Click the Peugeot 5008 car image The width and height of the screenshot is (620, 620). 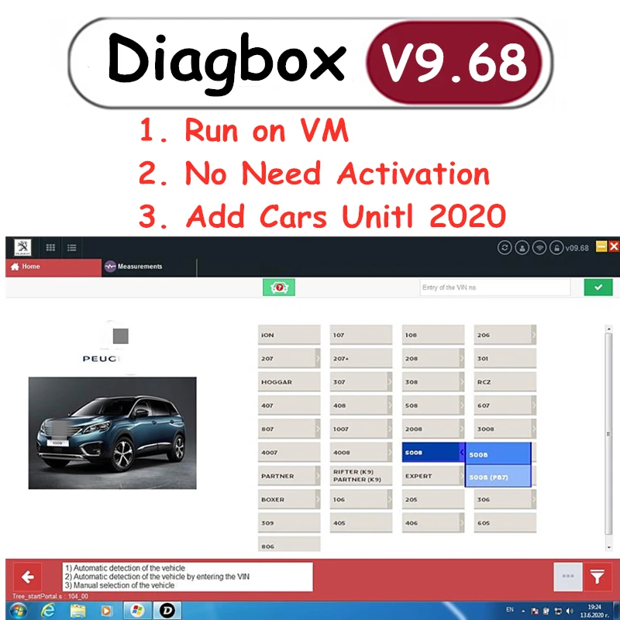click(x=112, y=433)
